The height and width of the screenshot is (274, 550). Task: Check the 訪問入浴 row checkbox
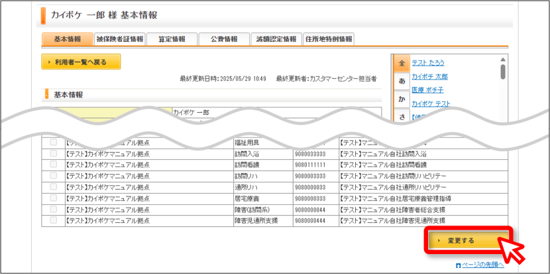(x=53, y=153)
